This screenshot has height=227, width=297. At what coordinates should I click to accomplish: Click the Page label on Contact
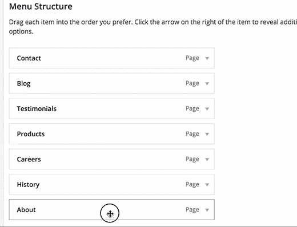pos(192,58)
